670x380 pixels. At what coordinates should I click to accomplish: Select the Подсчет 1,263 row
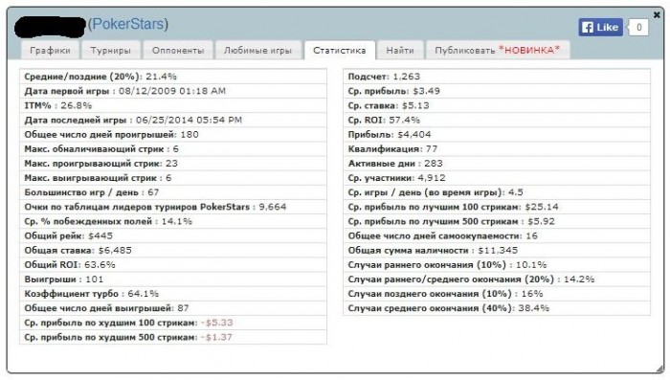tap(497, 77)
